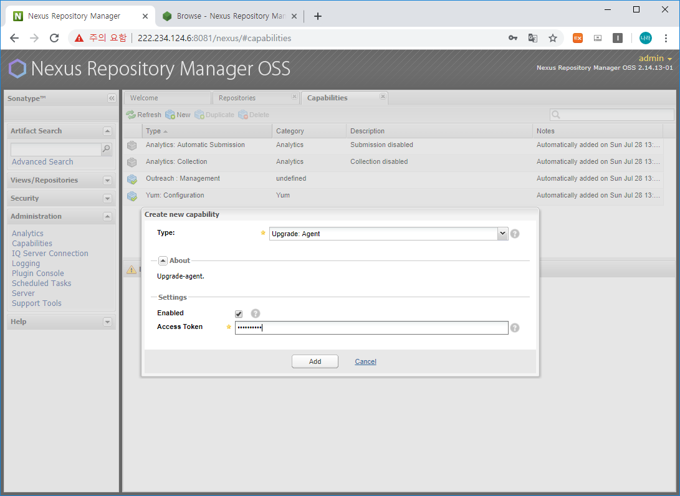Open the Type dropdown arrow
The height and width of the screenshot is (496, 680).
tap(502, 234)
